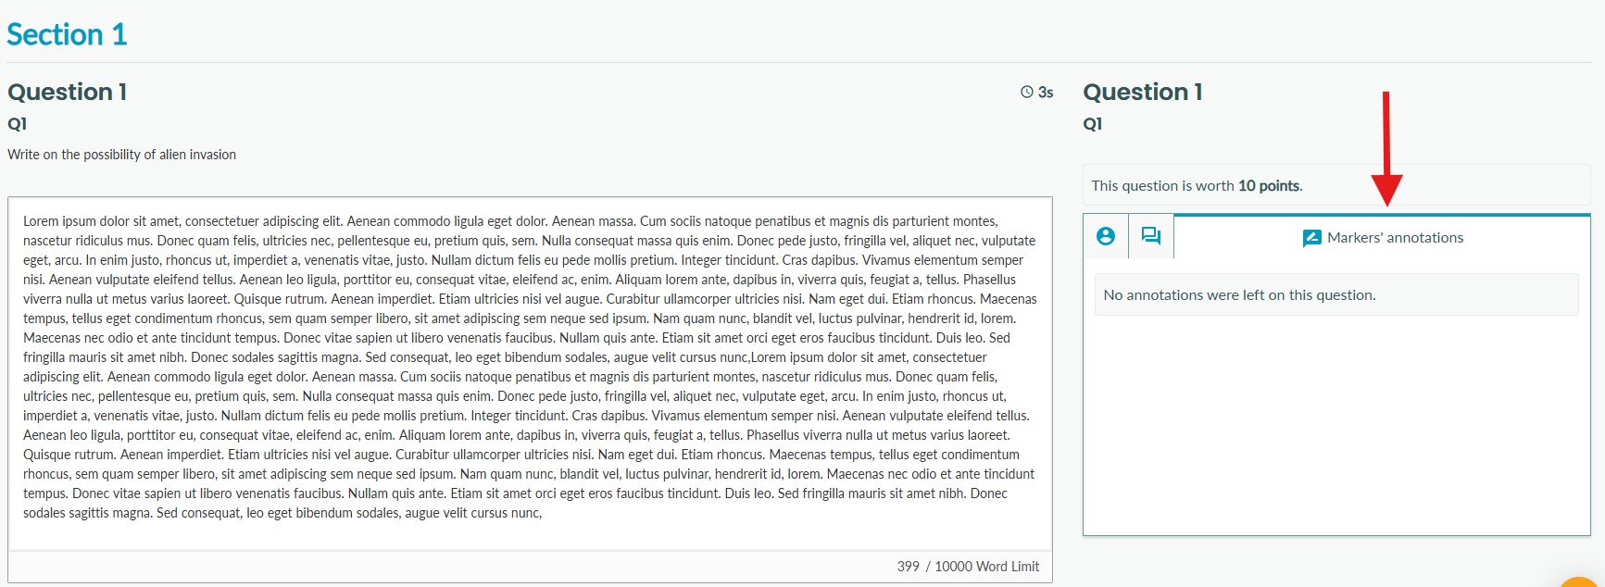Open the comments speech-bubble tab icon

(x=1150, y=236)
